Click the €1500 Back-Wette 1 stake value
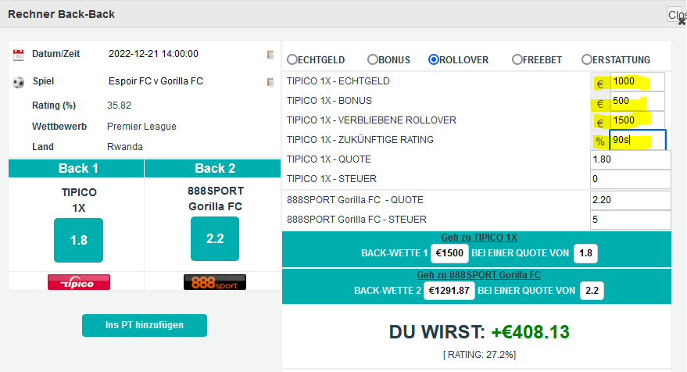This screenshot has width=687, height=372. point(449,253)
